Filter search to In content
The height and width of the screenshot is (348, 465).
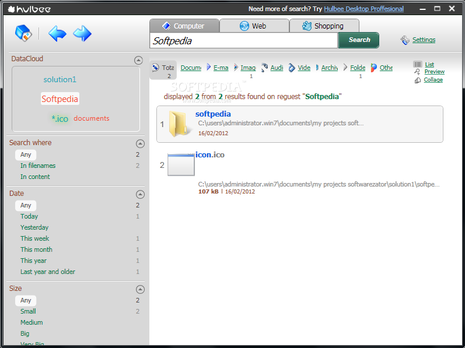click(x=35, y=177)
